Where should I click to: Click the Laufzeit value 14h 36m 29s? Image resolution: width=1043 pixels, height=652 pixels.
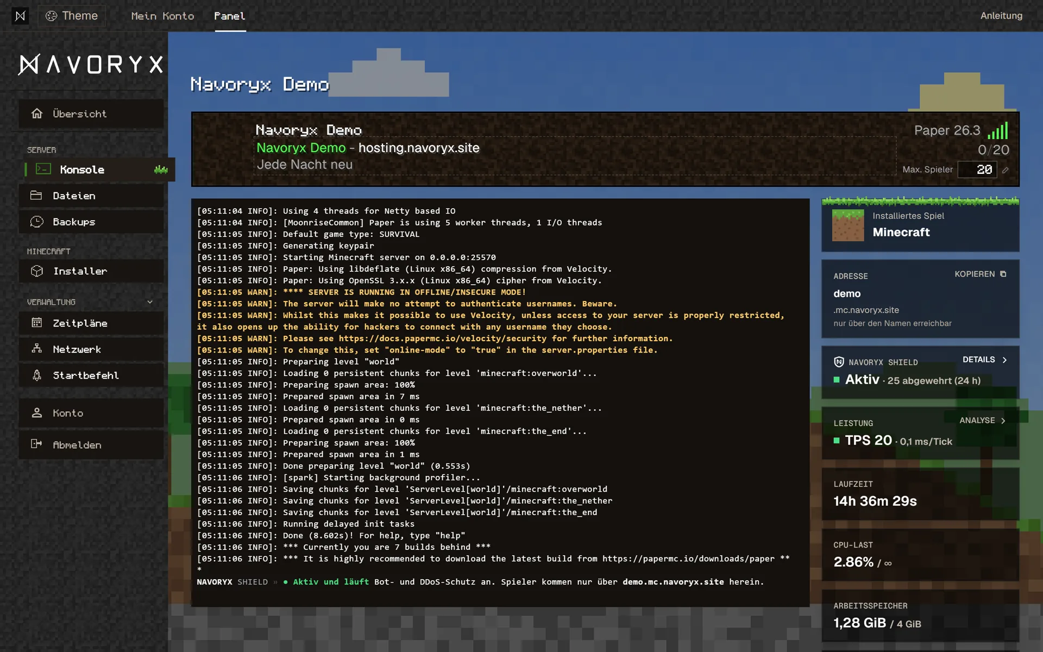(875, 501)
